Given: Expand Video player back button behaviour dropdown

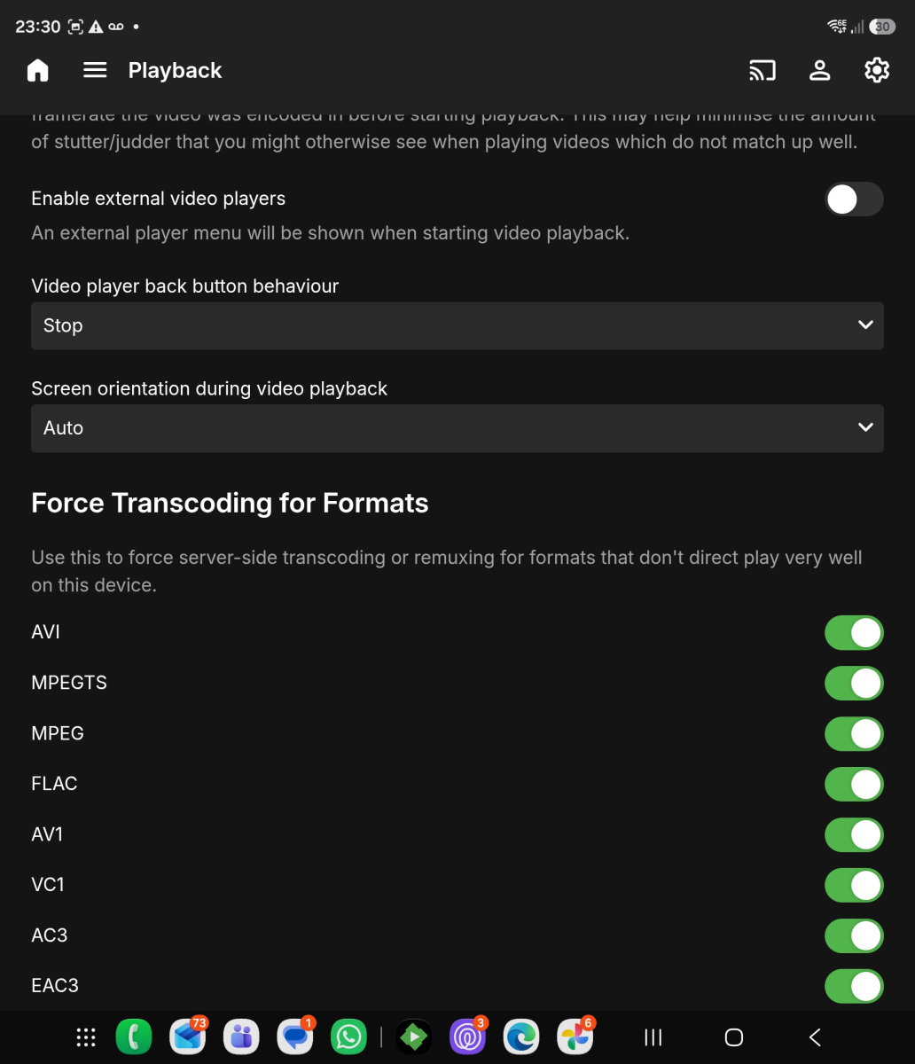Looking at the screenshot, I should 457,325.
